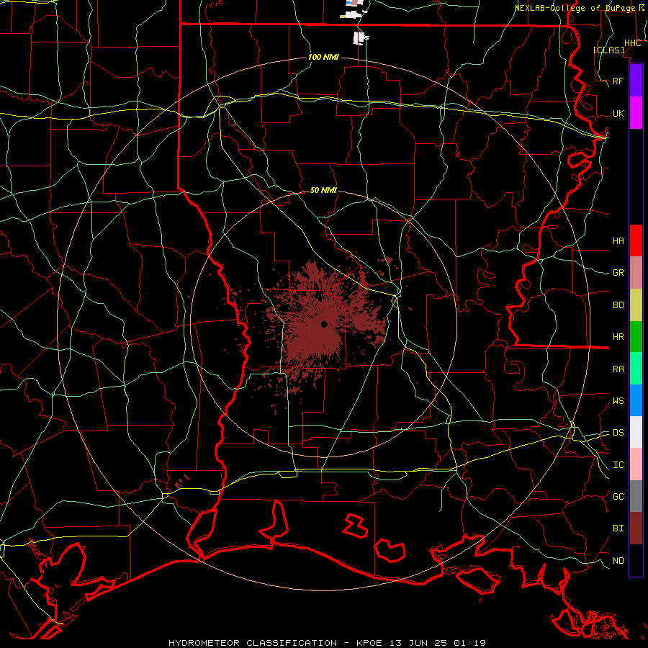Viewport: 648px width, 648px height.
Task: Pick the RA mint-green legend swatch
Action: 636,369
